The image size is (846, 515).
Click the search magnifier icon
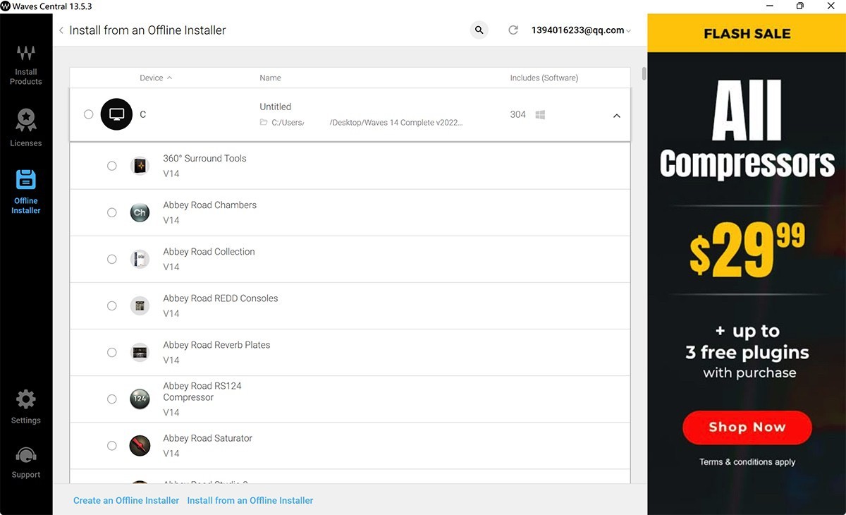tap(479, 30)
